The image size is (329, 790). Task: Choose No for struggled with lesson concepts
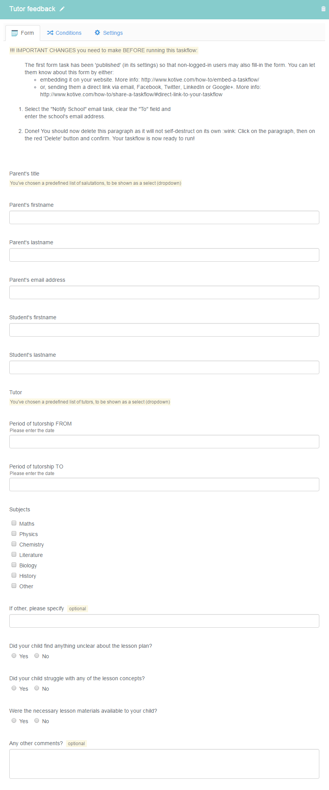point(37,688)
